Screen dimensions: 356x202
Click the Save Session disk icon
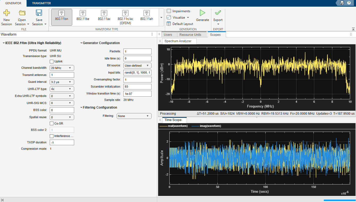[39, 13]
